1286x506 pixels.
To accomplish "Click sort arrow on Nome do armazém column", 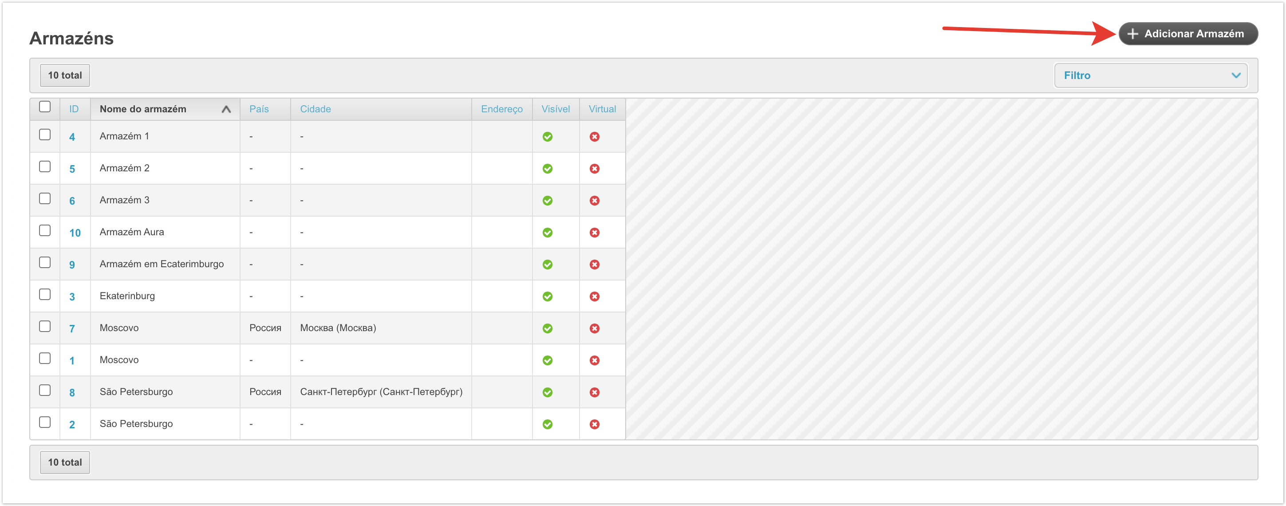I will tap(225, 109).
